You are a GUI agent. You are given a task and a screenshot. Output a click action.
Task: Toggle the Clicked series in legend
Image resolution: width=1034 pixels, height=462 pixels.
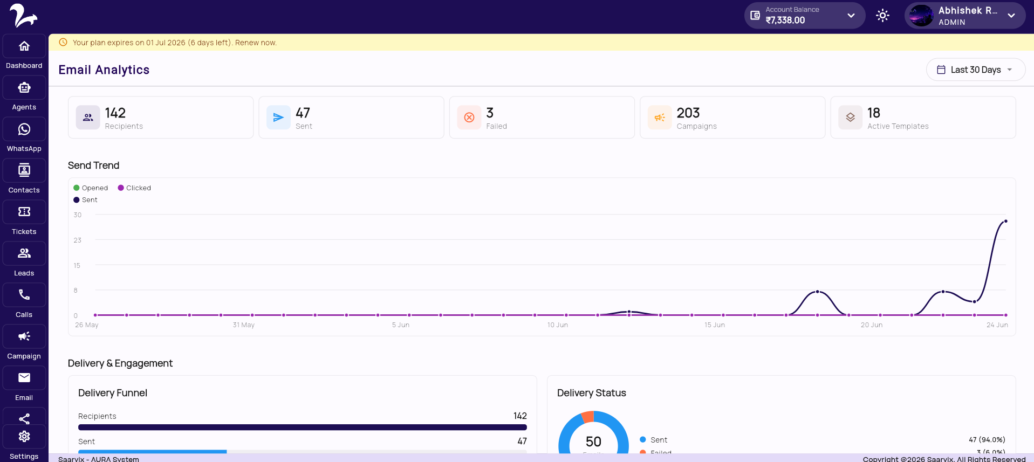point(134,188)
